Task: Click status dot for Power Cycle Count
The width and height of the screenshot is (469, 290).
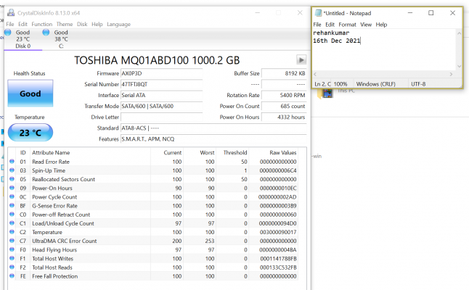Action: pyautogui.click(x=12, y=196)
